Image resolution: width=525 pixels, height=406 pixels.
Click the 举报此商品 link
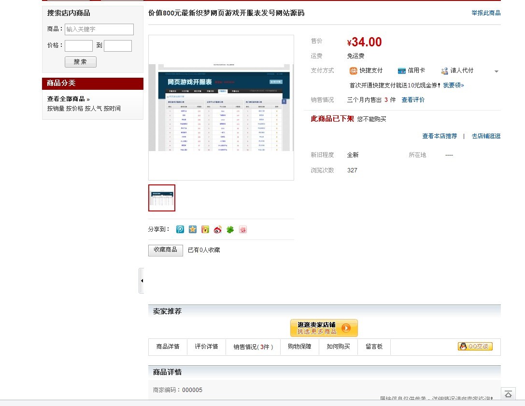(485, 13)
